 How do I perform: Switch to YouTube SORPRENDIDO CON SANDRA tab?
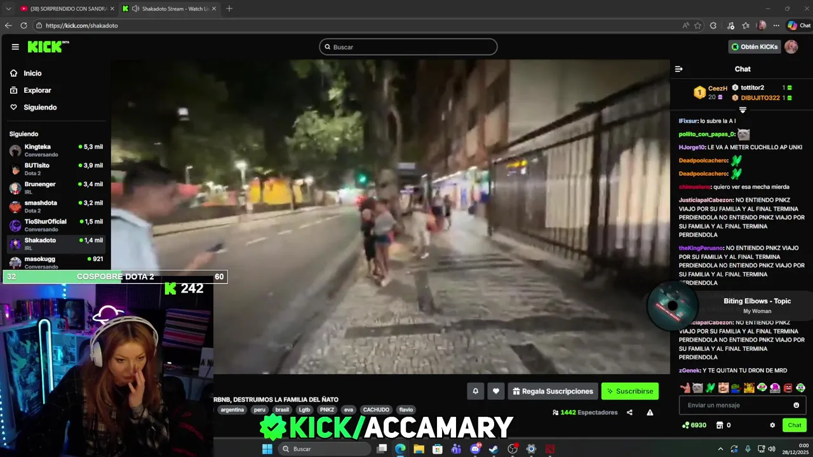(67, 8)
